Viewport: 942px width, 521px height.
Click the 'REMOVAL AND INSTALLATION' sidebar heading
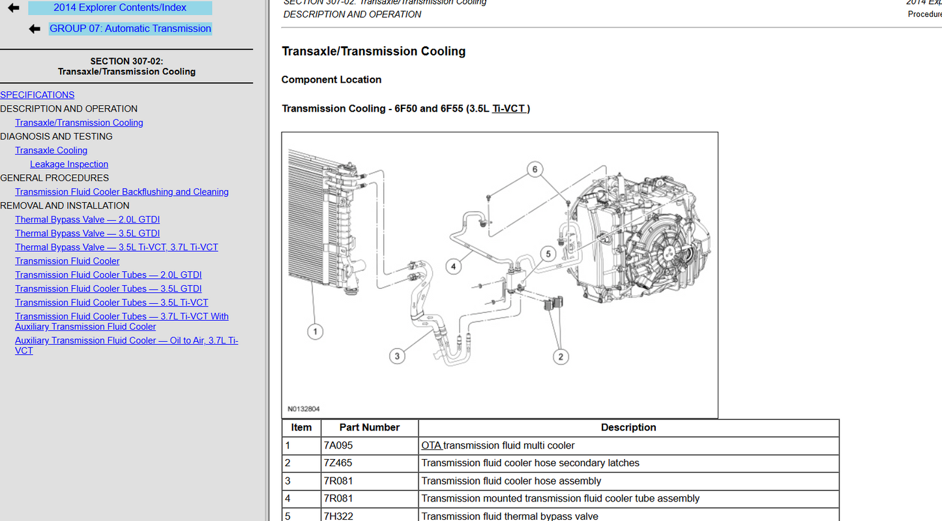(x=65, y=205)
